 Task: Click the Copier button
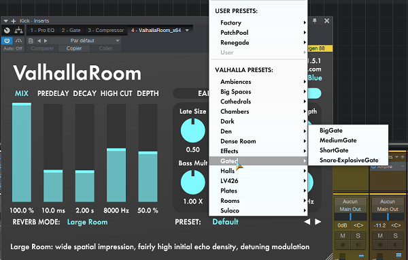pos(74,48)
